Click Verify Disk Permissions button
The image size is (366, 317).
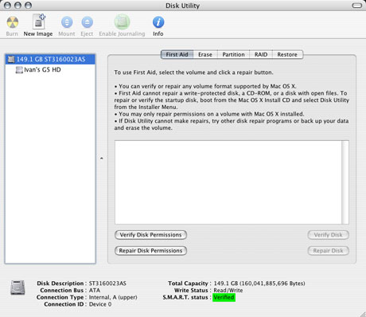point(150,235)
